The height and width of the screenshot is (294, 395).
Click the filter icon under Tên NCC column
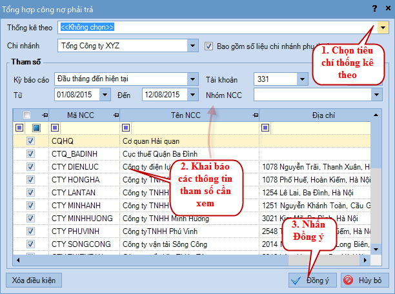click(x=126, y=127)
